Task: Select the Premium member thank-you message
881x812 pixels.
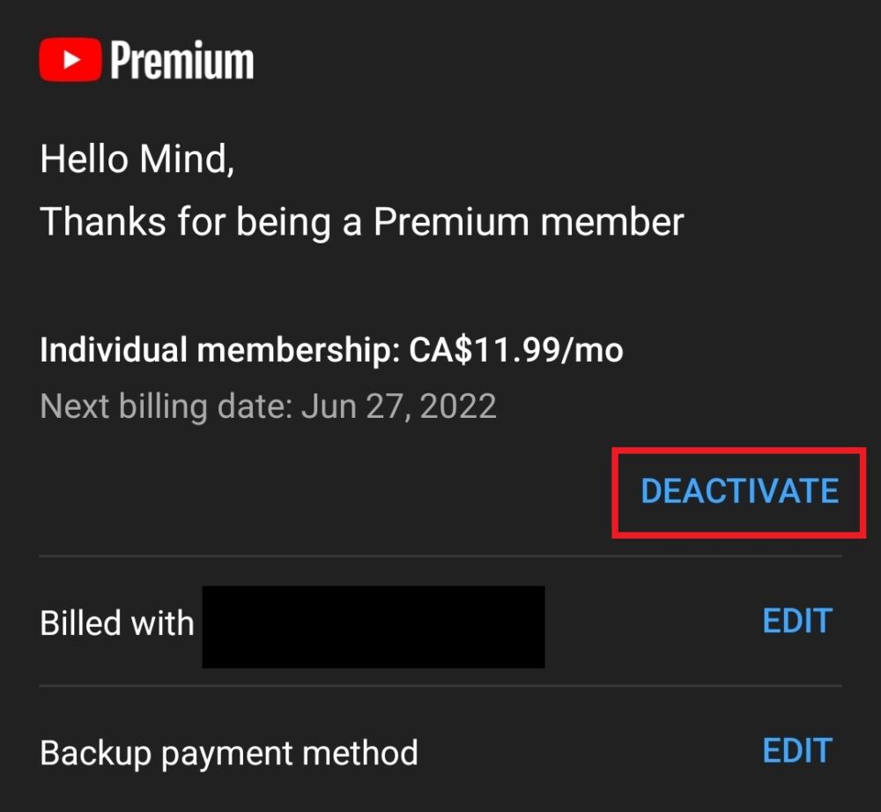Action: (x=364, y=221)
